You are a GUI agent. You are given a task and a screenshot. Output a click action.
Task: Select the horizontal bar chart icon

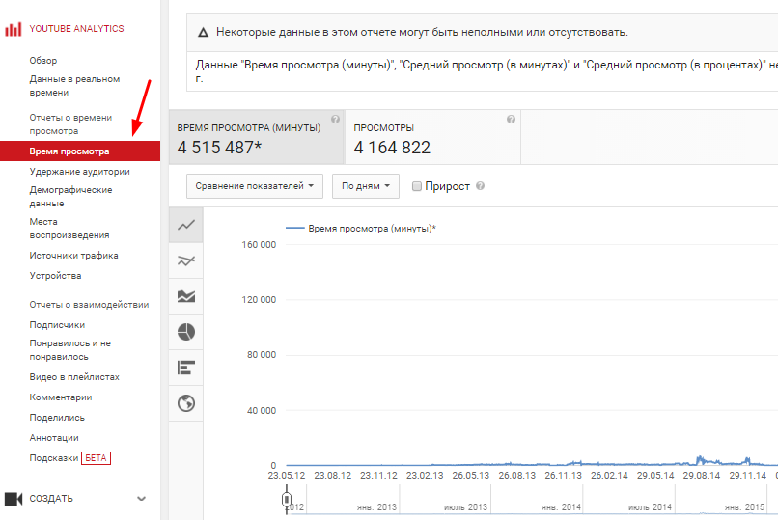pos(186,368)
